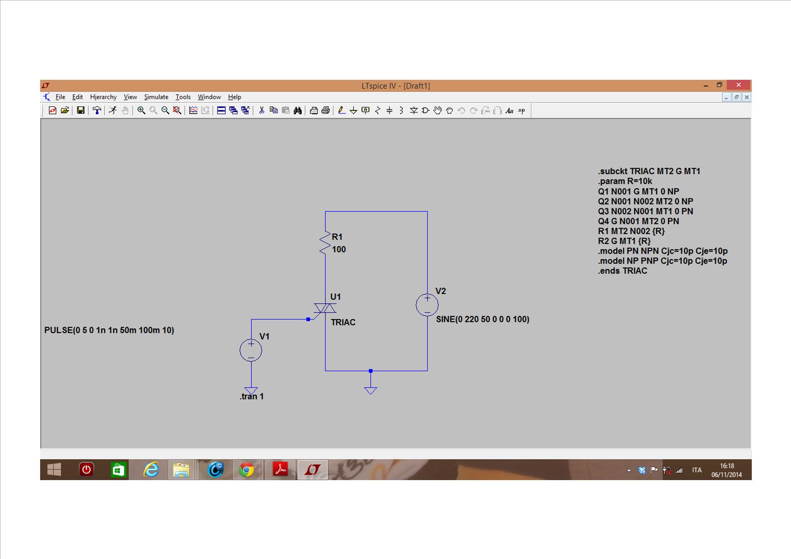Click the Run simulation icon
Image resolution: width=791 pixels, height=559 pixels.
point(112,110)
